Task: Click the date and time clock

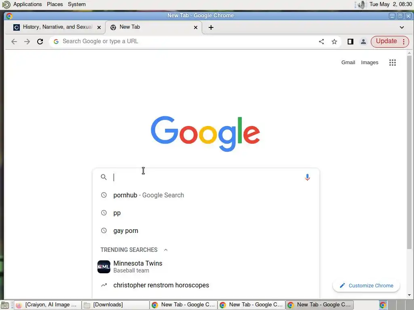Action: click(x=391, y=4)
